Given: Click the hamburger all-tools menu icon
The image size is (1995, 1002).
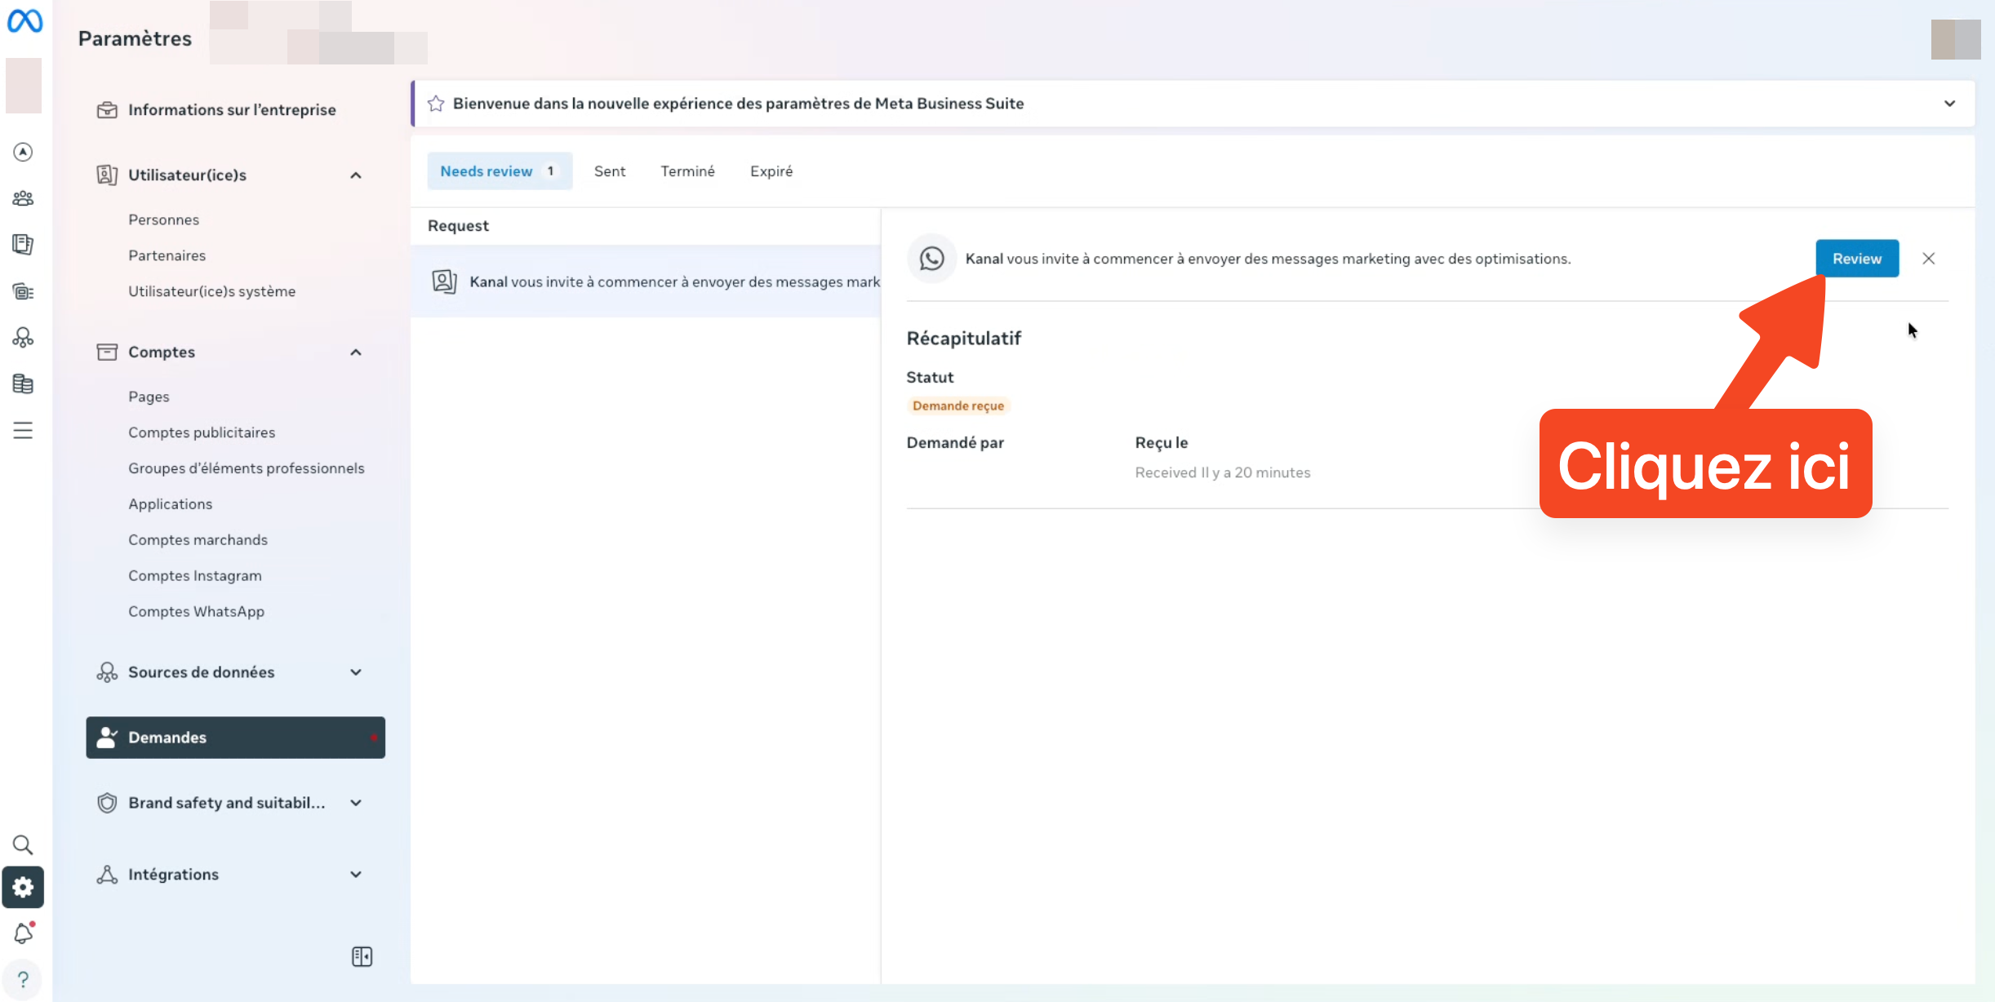Looking at the screenshot, I should coord(23,430).
